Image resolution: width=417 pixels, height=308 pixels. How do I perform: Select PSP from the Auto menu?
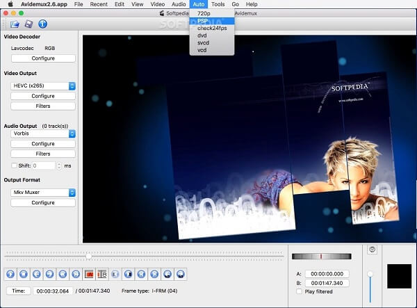[x=203, y=21]
